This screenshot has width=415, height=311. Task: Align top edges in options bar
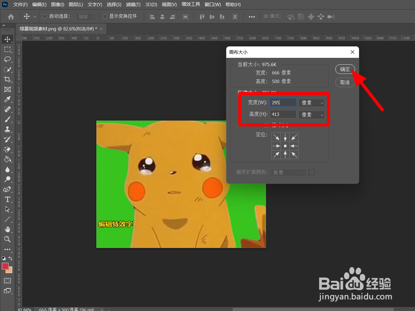202,17
